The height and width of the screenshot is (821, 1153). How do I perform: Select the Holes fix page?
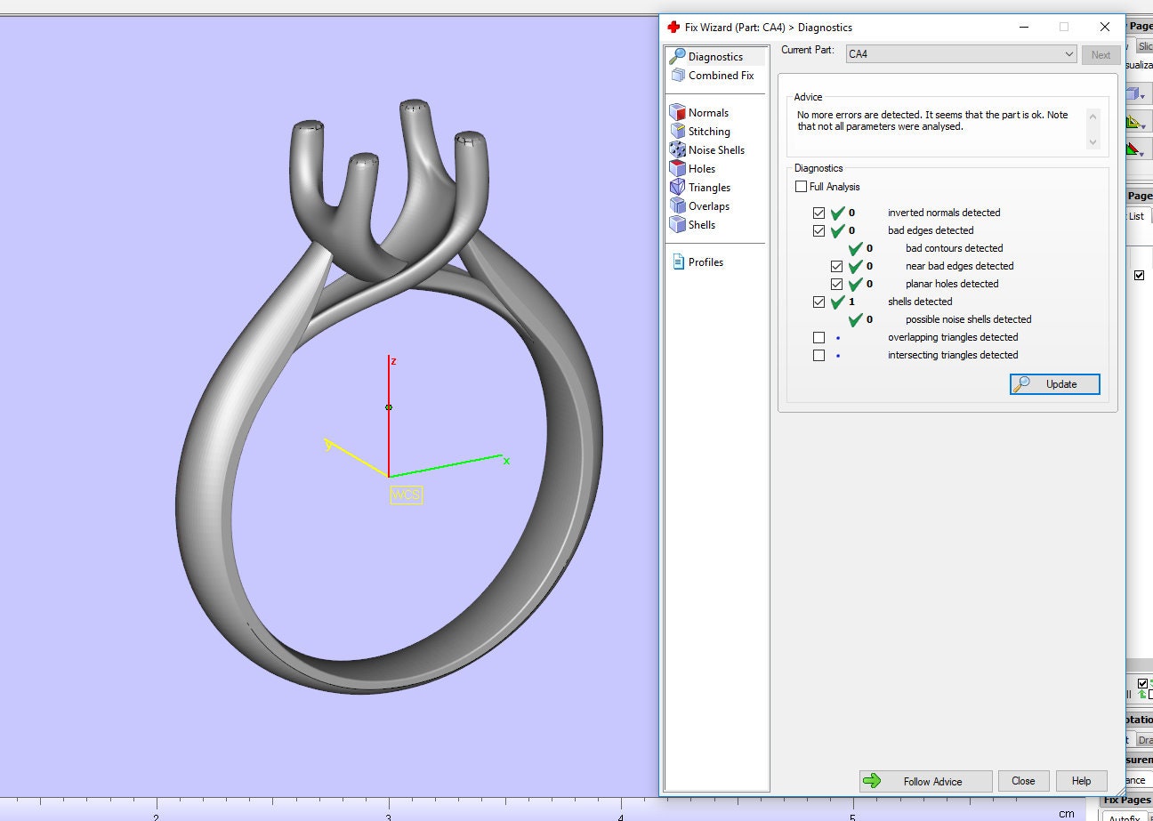(x=699, y=168)
